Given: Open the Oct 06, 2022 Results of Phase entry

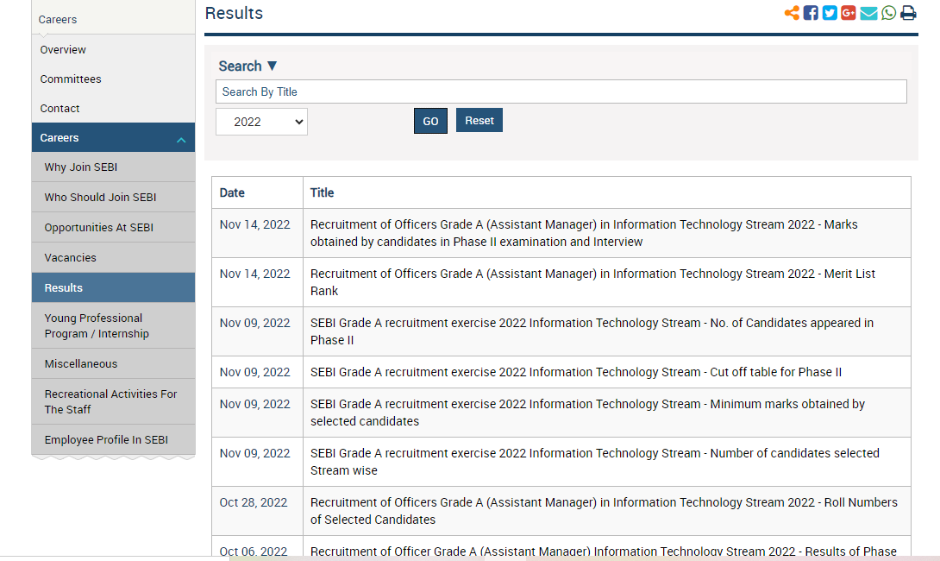Looking at the screenshot, I should point(603,551).
